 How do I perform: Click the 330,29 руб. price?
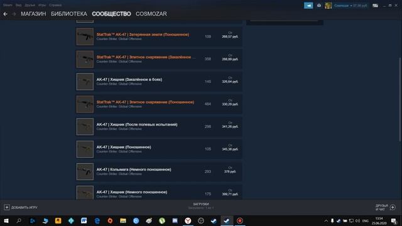(230, 104)
